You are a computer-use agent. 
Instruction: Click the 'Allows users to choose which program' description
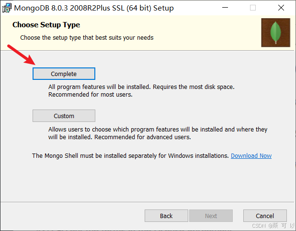tap(158, 133)
